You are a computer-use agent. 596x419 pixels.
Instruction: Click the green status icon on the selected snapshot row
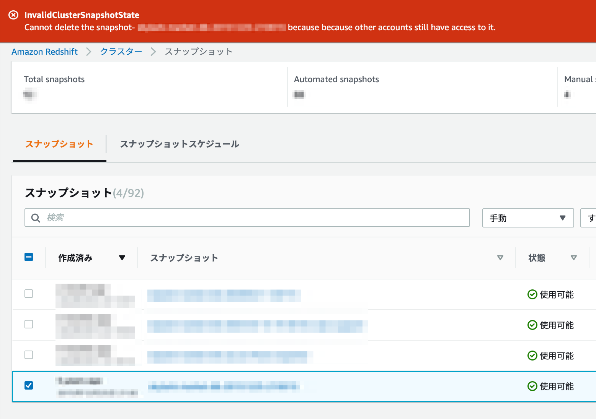coord(532,386)
